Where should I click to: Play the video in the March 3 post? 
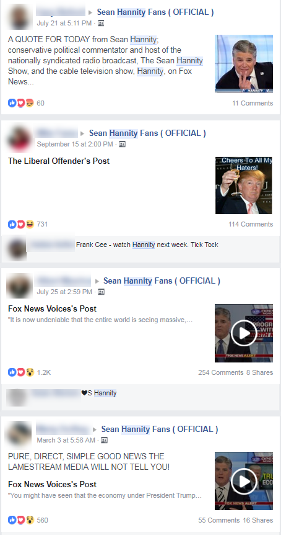pos(244,481)
